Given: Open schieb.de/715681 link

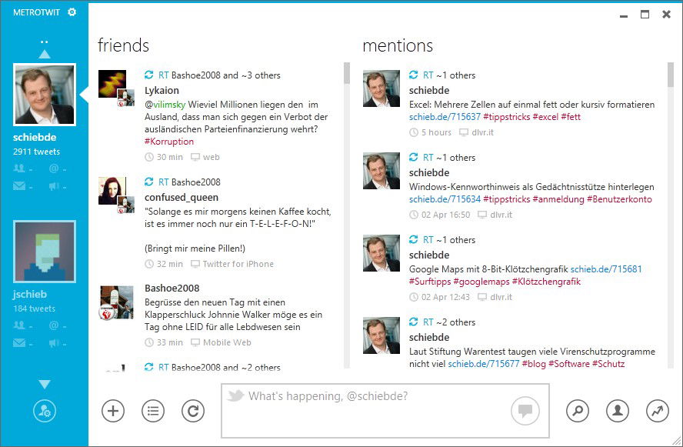Looking at the screenshot, I should pyautogui.click(x=606, y=269).
